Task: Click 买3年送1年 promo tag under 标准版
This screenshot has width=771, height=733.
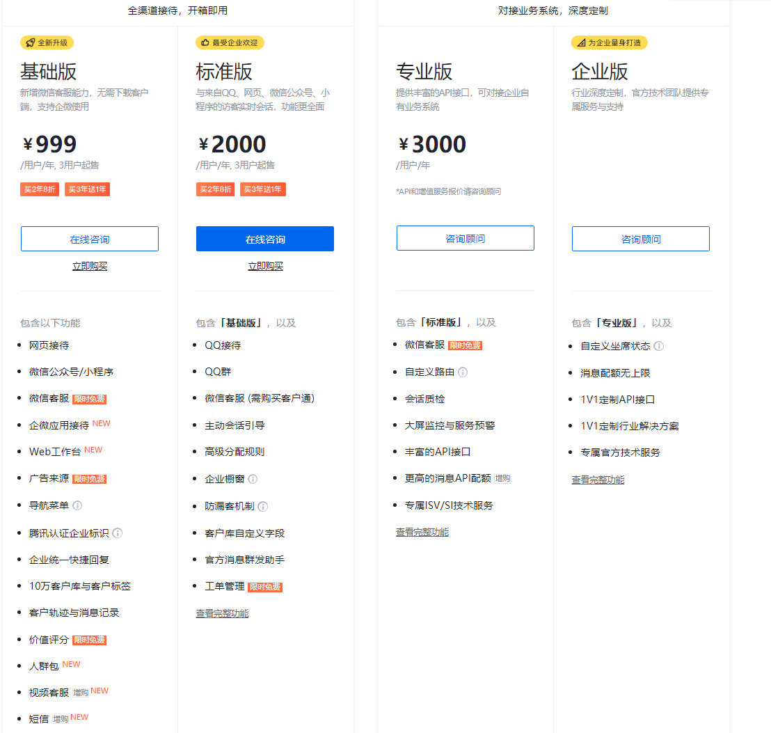Action: [x=263, y=189]
